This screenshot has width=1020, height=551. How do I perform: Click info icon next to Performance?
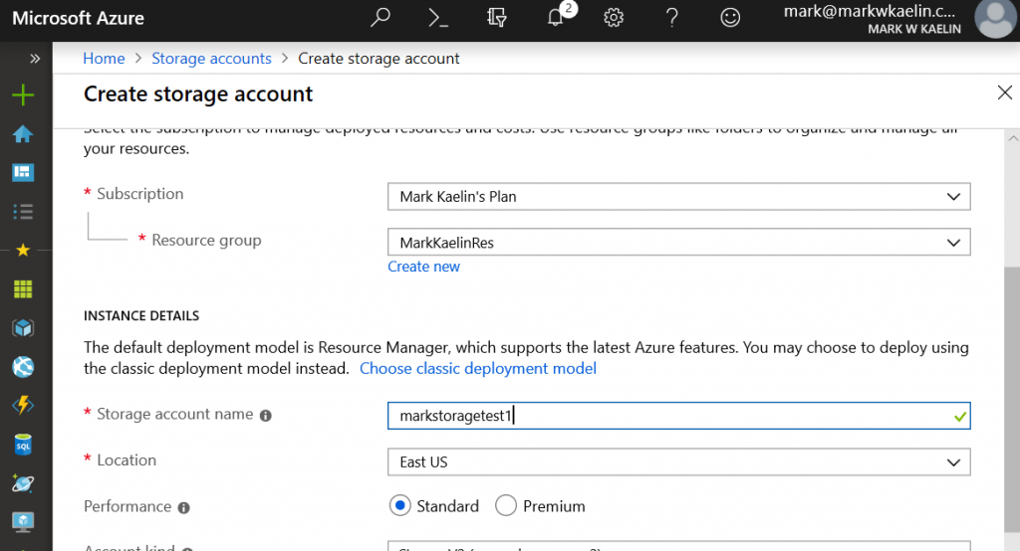click(x=184, y=508)
